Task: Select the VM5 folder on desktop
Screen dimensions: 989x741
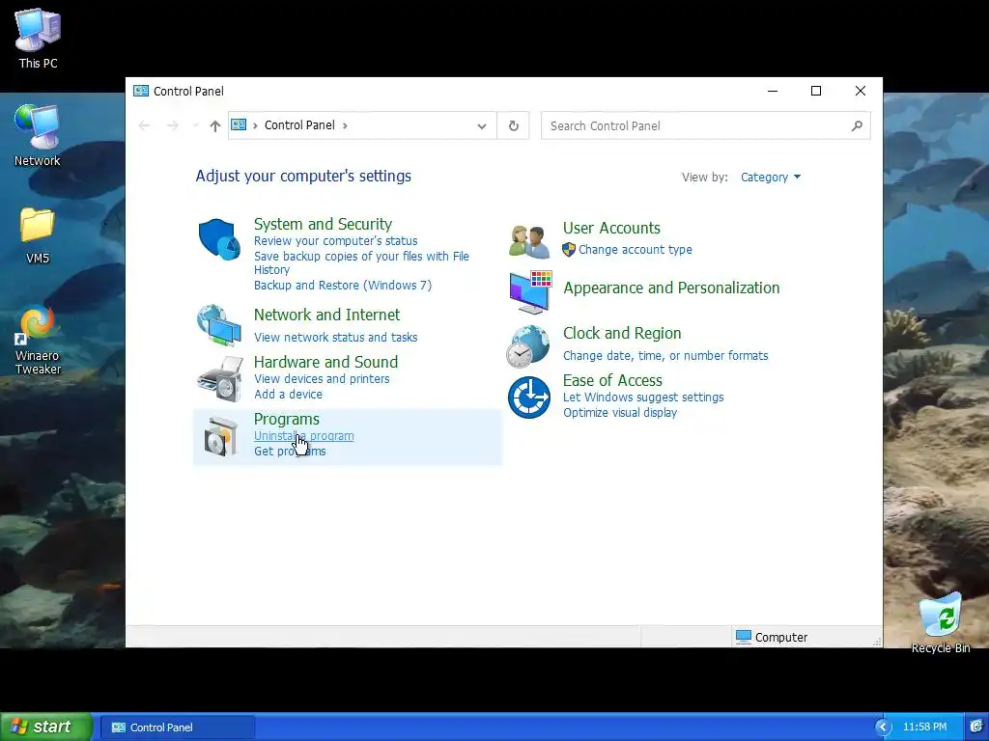Action: click(38, 235)
